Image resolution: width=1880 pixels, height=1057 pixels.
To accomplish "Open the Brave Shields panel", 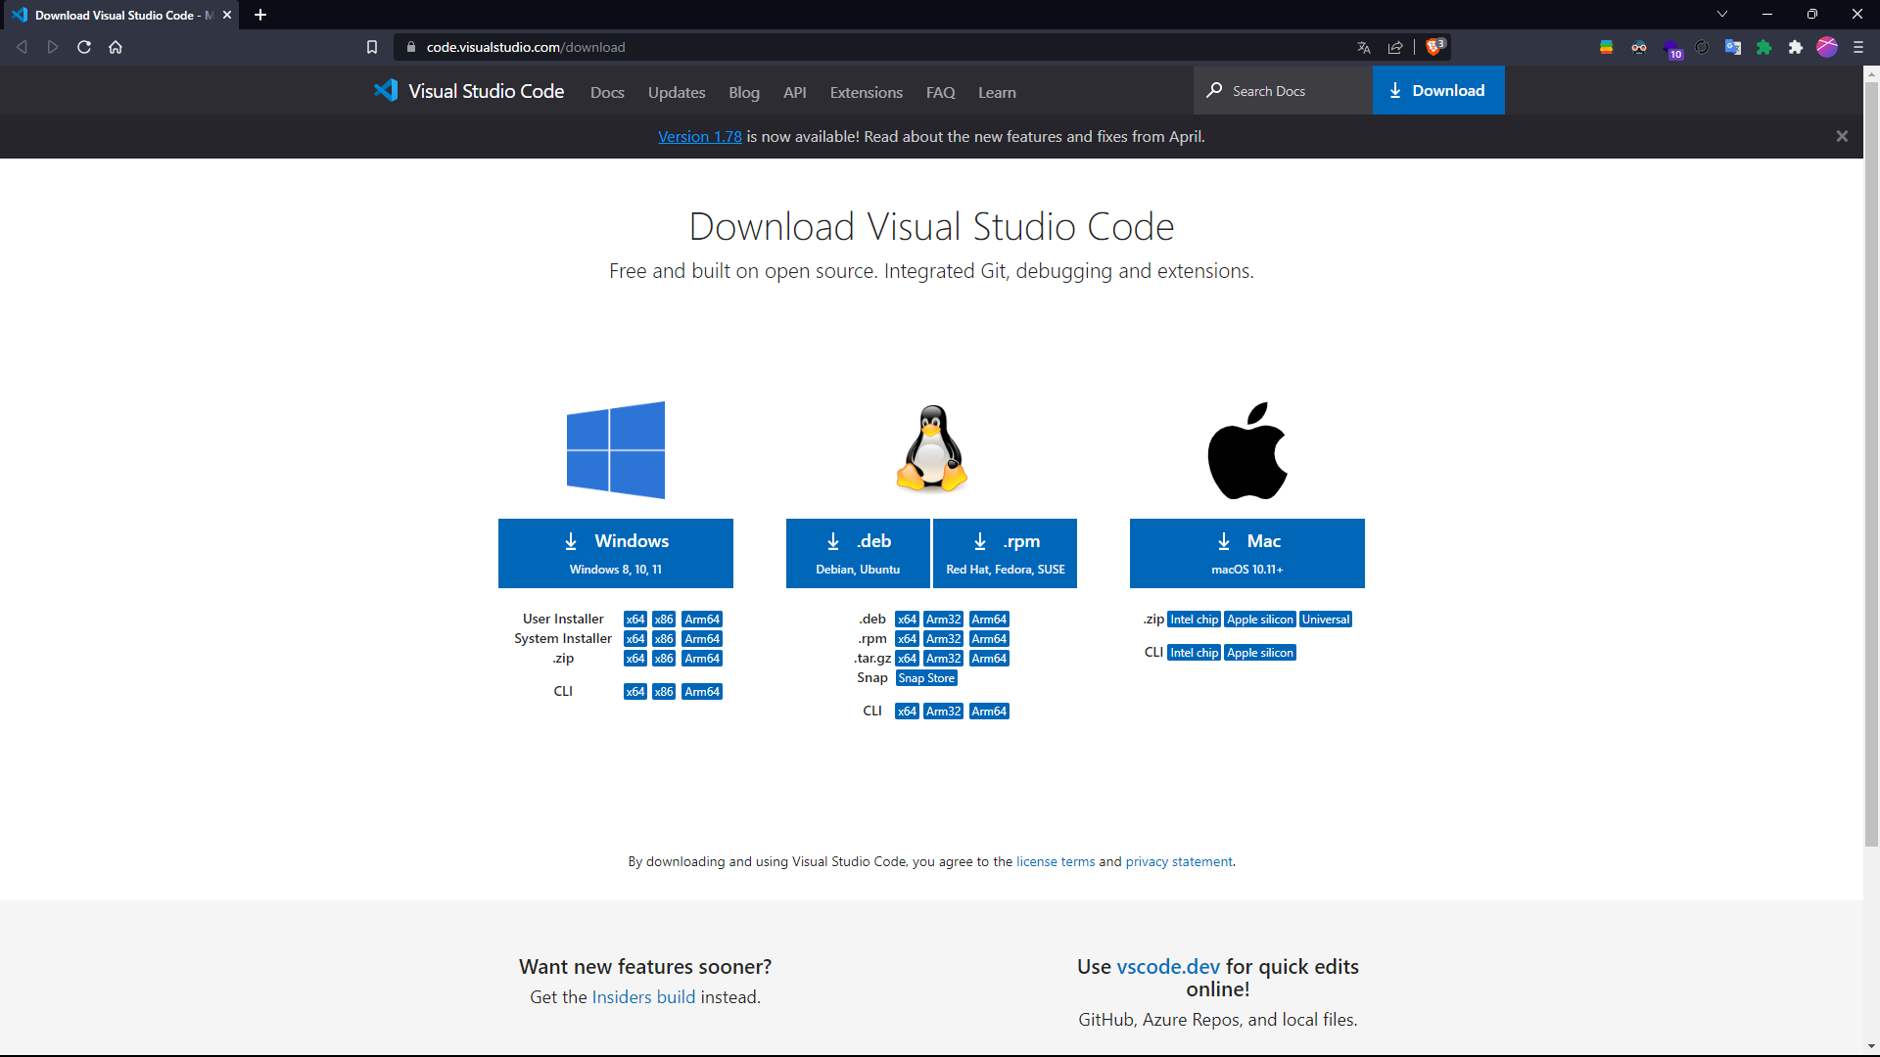I will coord(1433,46).
